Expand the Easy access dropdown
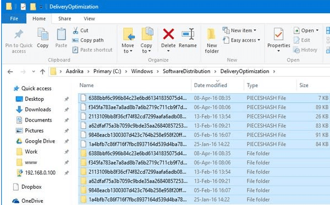 click(259, 40)
